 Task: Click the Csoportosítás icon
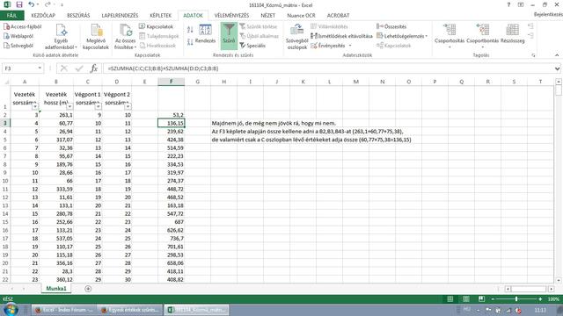(x=450, y=35)
